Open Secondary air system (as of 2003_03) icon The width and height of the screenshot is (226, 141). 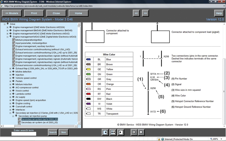[x=19, y=122]
